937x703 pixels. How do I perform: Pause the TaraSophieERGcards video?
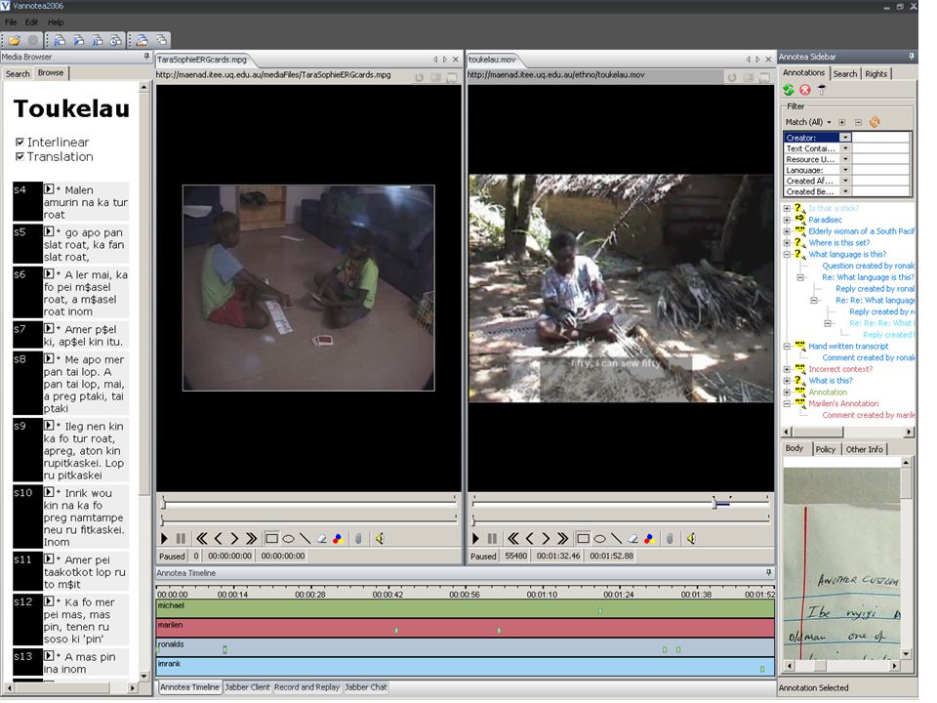(181, 539)
